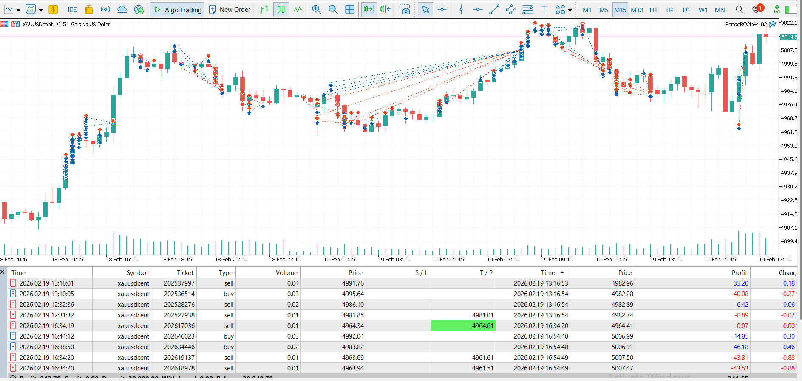Expand the indicators list dropdown arrow
802x381 pixels.
(x=41, y=10)
